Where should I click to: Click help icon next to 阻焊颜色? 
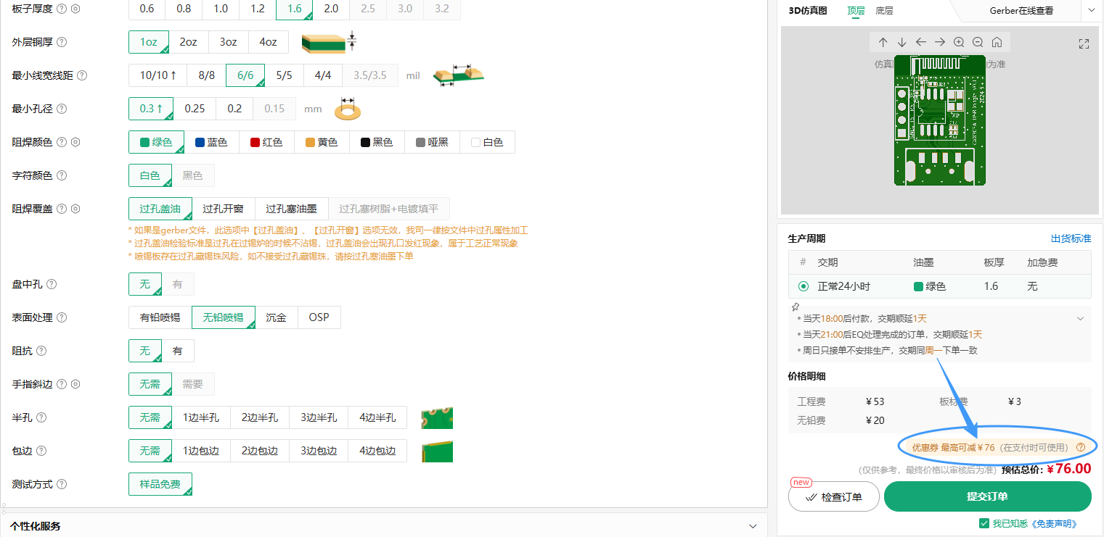(x=62, y=142)
